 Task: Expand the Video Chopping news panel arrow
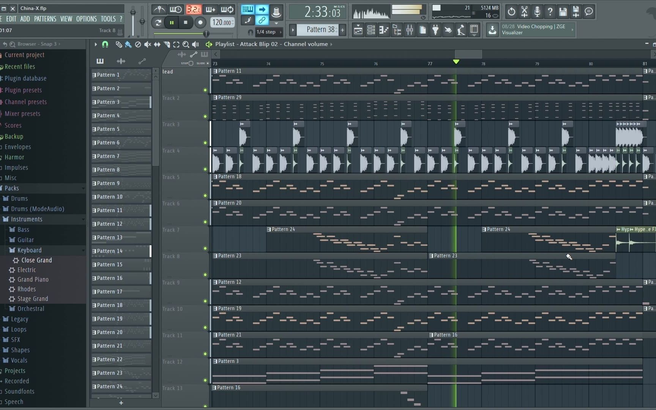tap(572, 30)
